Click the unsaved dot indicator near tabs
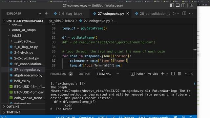Viewport: 210px width, 118px height. [46, 13]
